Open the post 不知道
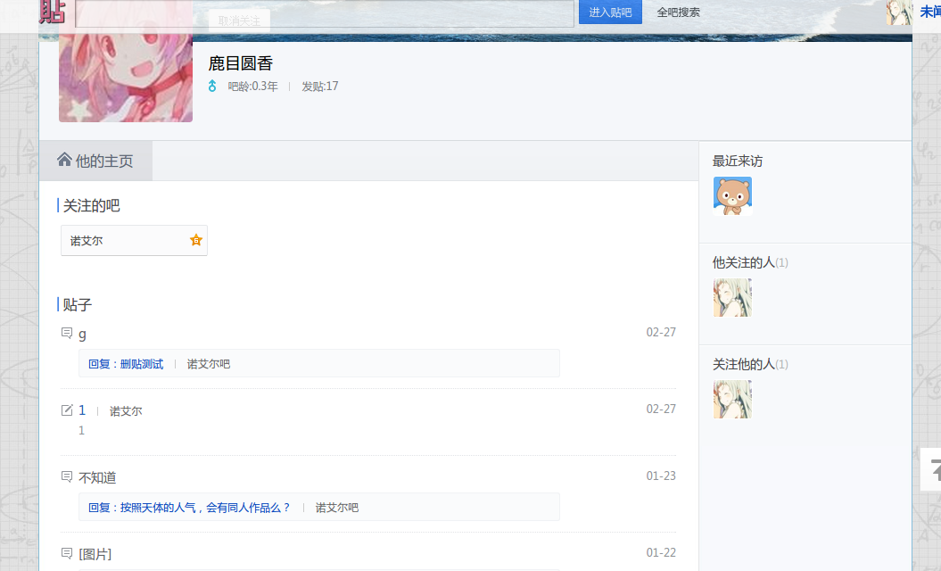Viewport: 941px width, 571px height. (x=97, y=477)
